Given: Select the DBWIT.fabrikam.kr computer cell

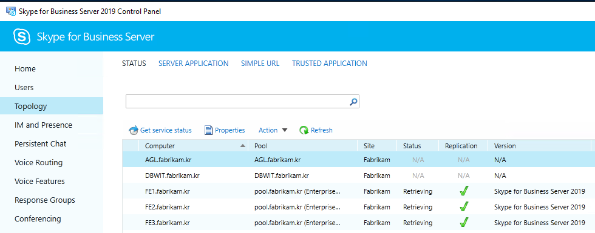Looking at the screenshot, I should 172,176.
